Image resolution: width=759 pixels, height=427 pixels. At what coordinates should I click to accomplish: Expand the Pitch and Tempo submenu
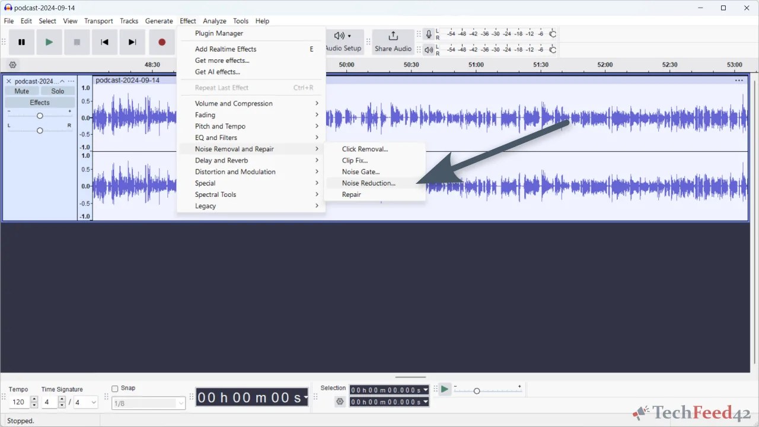251,126
